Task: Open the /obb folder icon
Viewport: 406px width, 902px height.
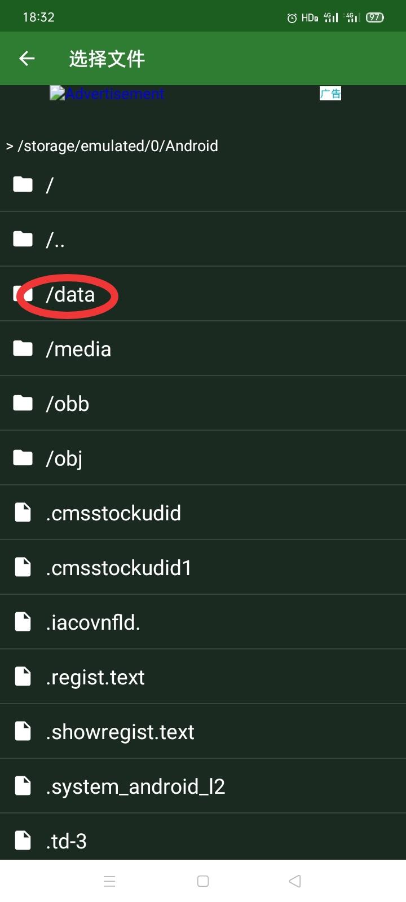Action: tap(23, 403)
